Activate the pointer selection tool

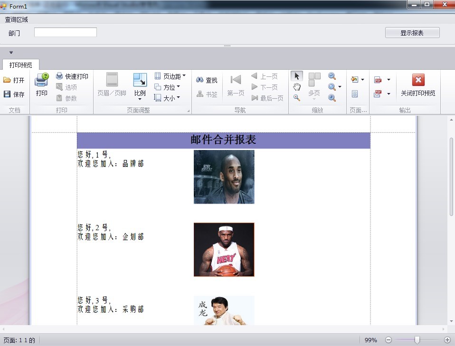[296, 76]
